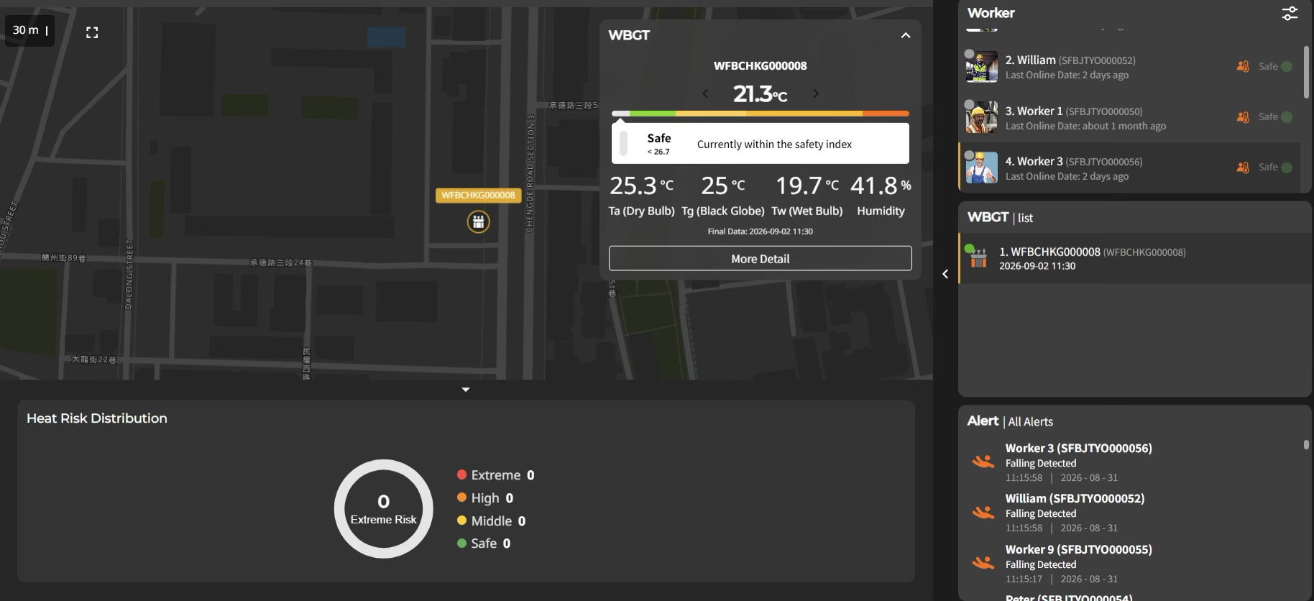Select Worker 3 photo thumbnail
This screenshot has width=1314, height=601.
tap(981, 168)
